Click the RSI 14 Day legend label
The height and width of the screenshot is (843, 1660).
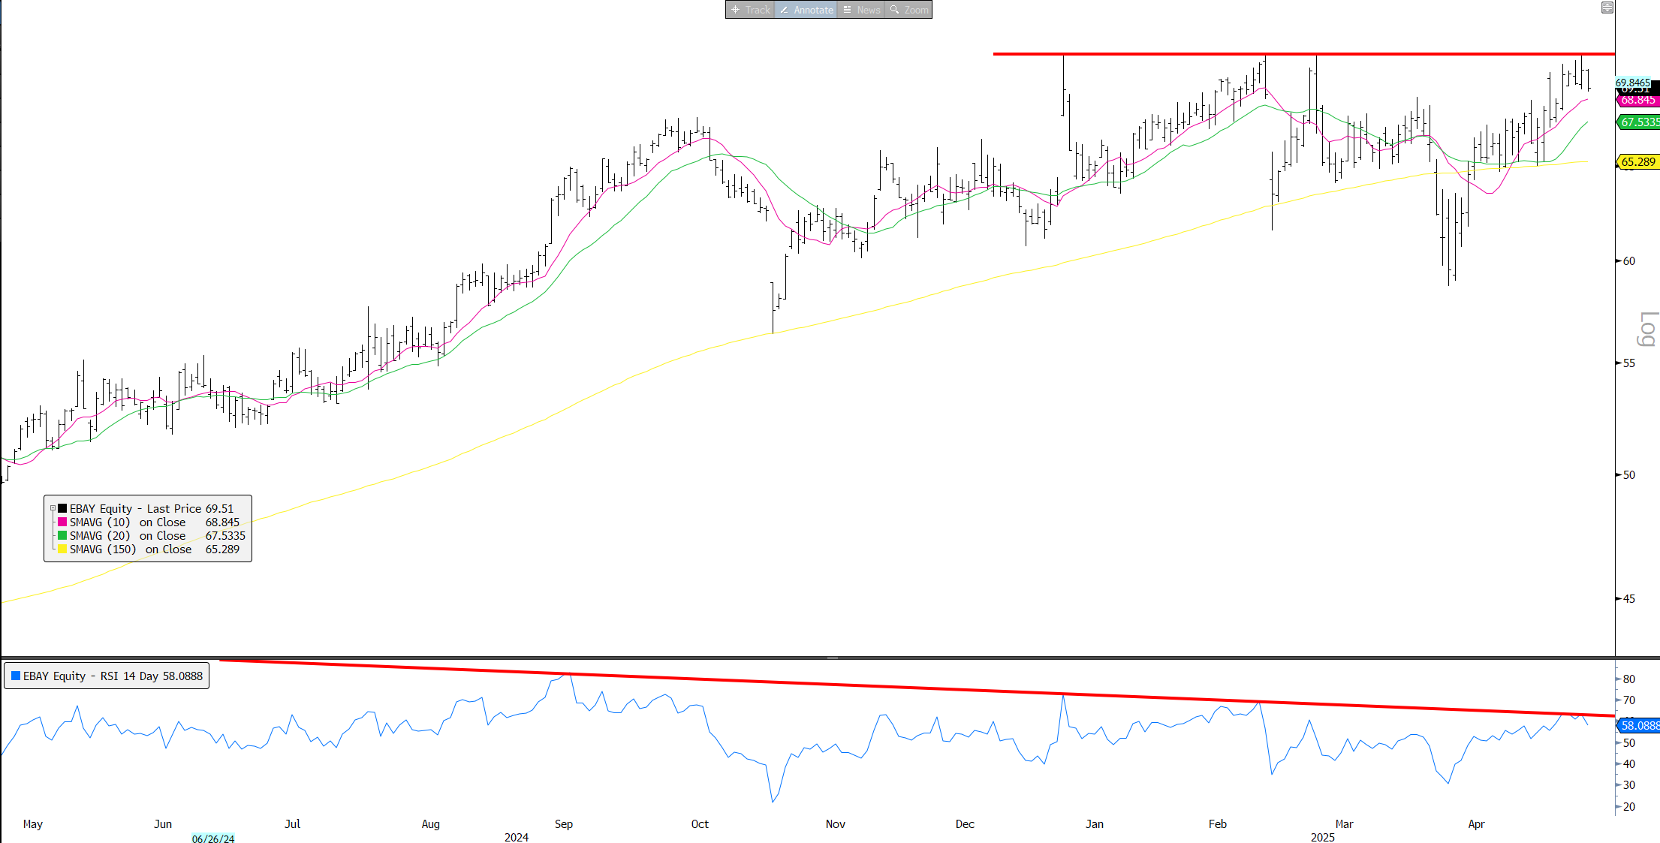pos(113,676)
